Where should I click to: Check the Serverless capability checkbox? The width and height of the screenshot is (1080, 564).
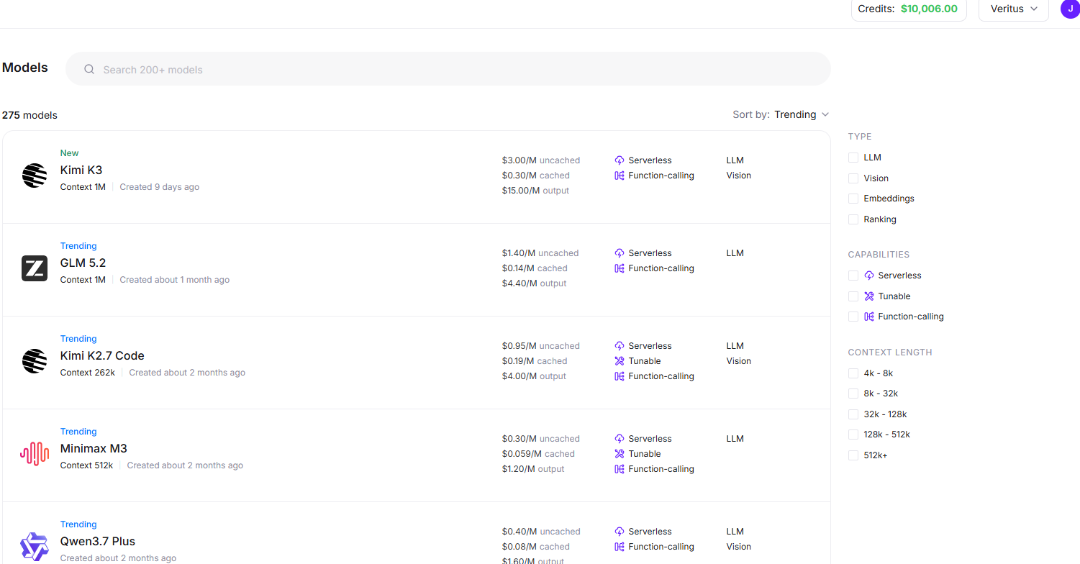tap(853, 276)
